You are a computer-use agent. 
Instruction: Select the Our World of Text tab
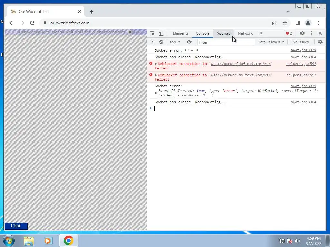pos(46,12)
